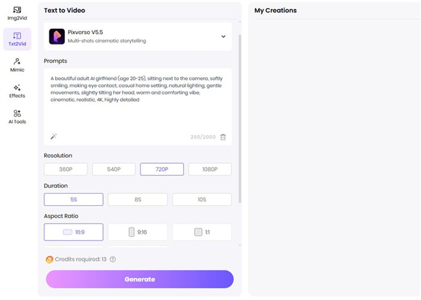Choose the 8S duration option
The image size is (421, 300).
(x=138, y=200)
